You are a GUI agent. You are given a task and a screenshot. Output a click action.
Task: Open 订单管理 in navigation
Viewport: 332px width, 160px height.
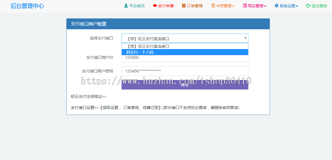pos(192,6)
